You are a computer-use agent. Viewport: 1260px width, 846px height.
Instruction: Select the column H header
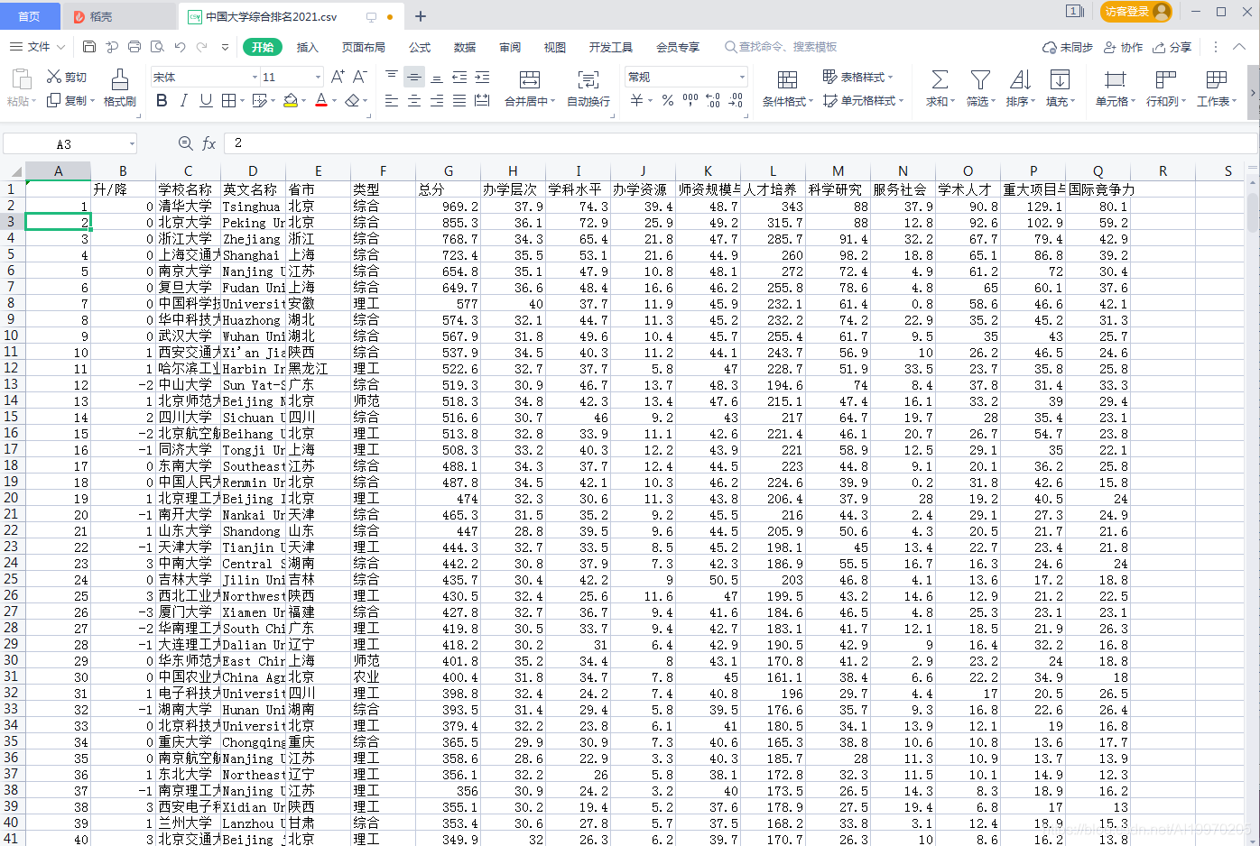tap(513, 170)
